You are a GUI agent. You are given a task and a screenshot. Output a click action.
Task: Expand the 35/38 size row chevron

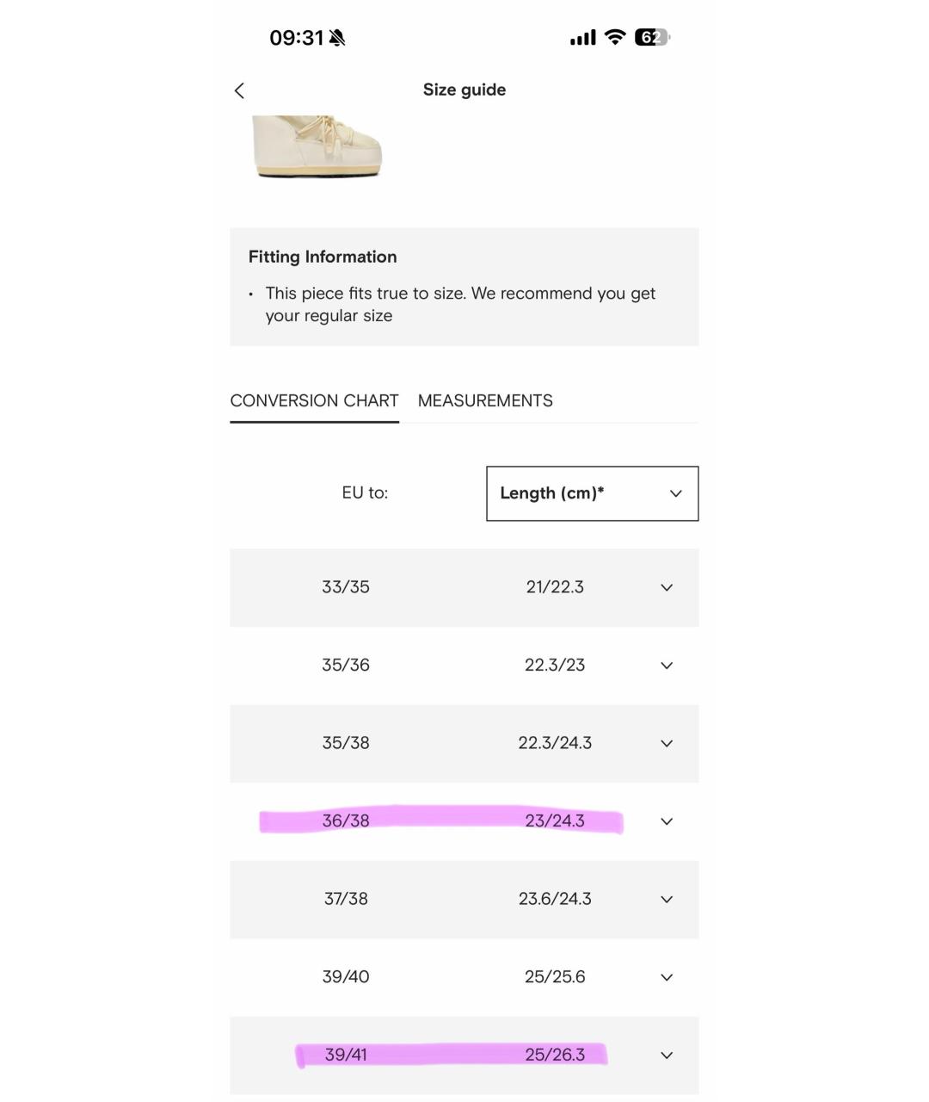click(x=667, y=744)
